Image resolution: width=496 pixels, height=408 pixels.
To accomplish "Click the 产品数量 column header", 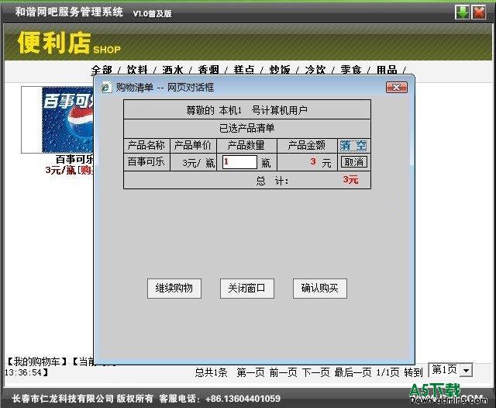I will coord(246,145).
